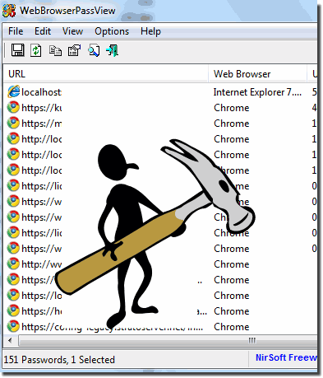Click the Chrome icon of the https://h row

click(13, 311)
